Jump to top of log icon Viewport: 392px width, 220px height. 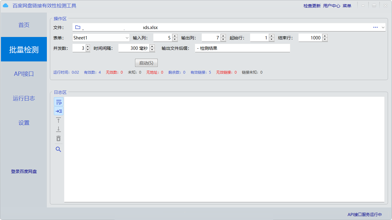pyautogui.click(x=58, y=120)
